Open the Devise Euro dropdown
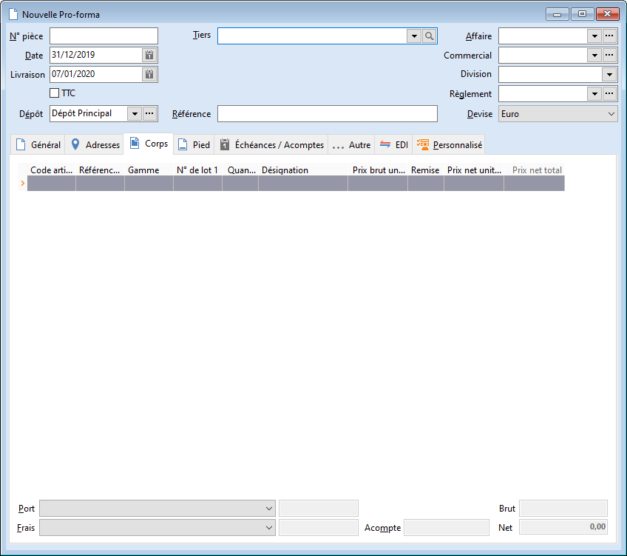 (x=611, y=113)
